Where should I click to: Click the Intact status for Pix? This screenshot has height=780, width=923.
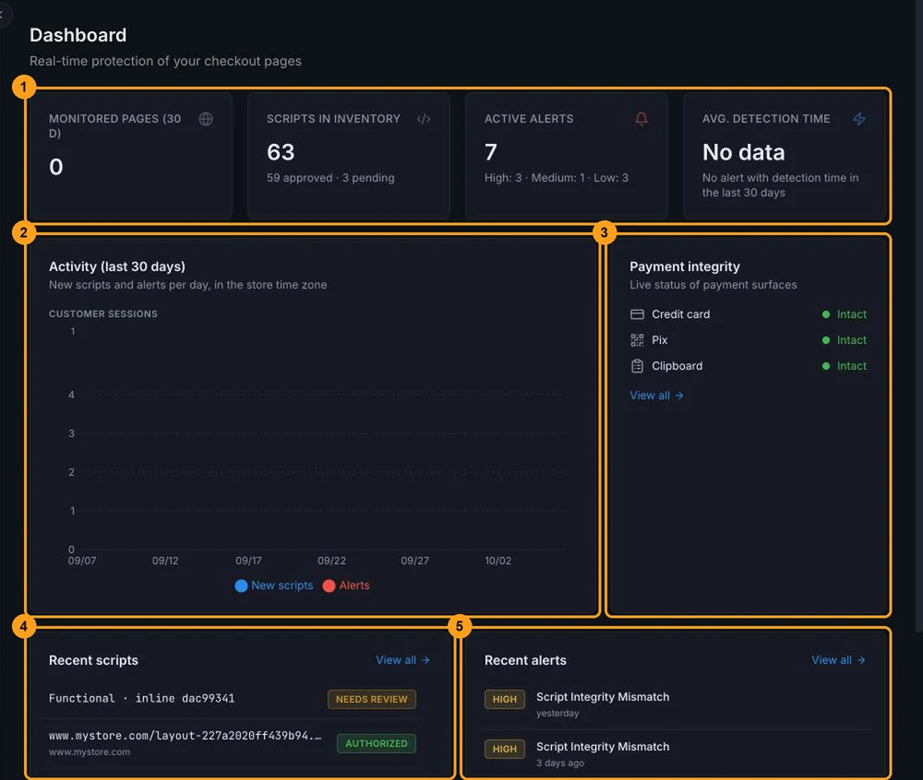851,340
